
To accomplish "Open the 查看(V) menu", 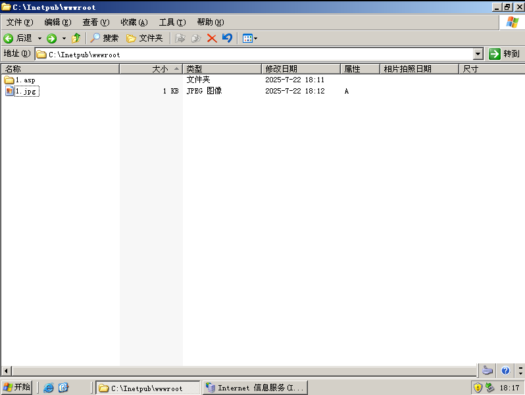I will coord(96,22).
